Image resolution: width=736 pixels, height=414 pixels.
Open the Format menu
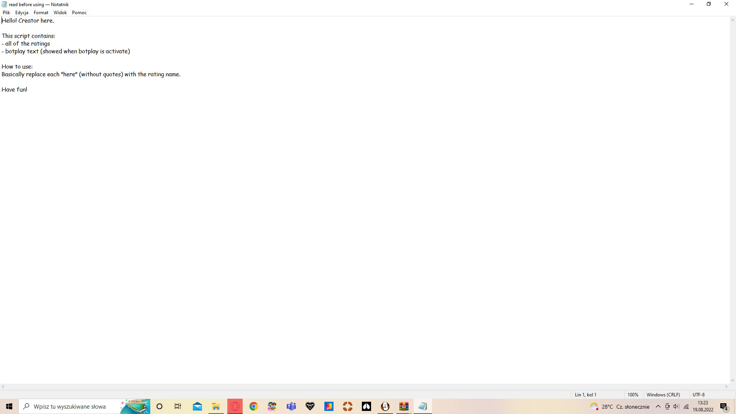(41, 13)
